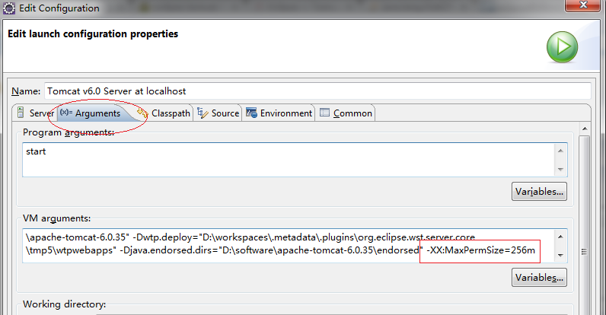
Task: Click the -XX:MaxPermSize=256m text in VM arguments
Action: 480,250
